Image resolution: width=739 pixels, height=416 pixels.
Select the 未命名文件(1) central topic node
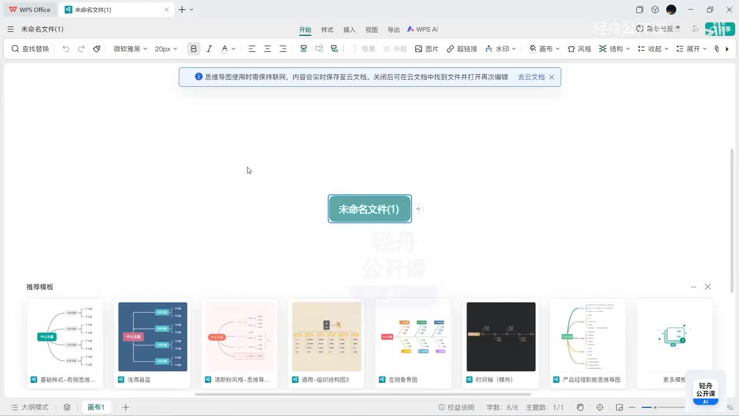coord(369,209)
